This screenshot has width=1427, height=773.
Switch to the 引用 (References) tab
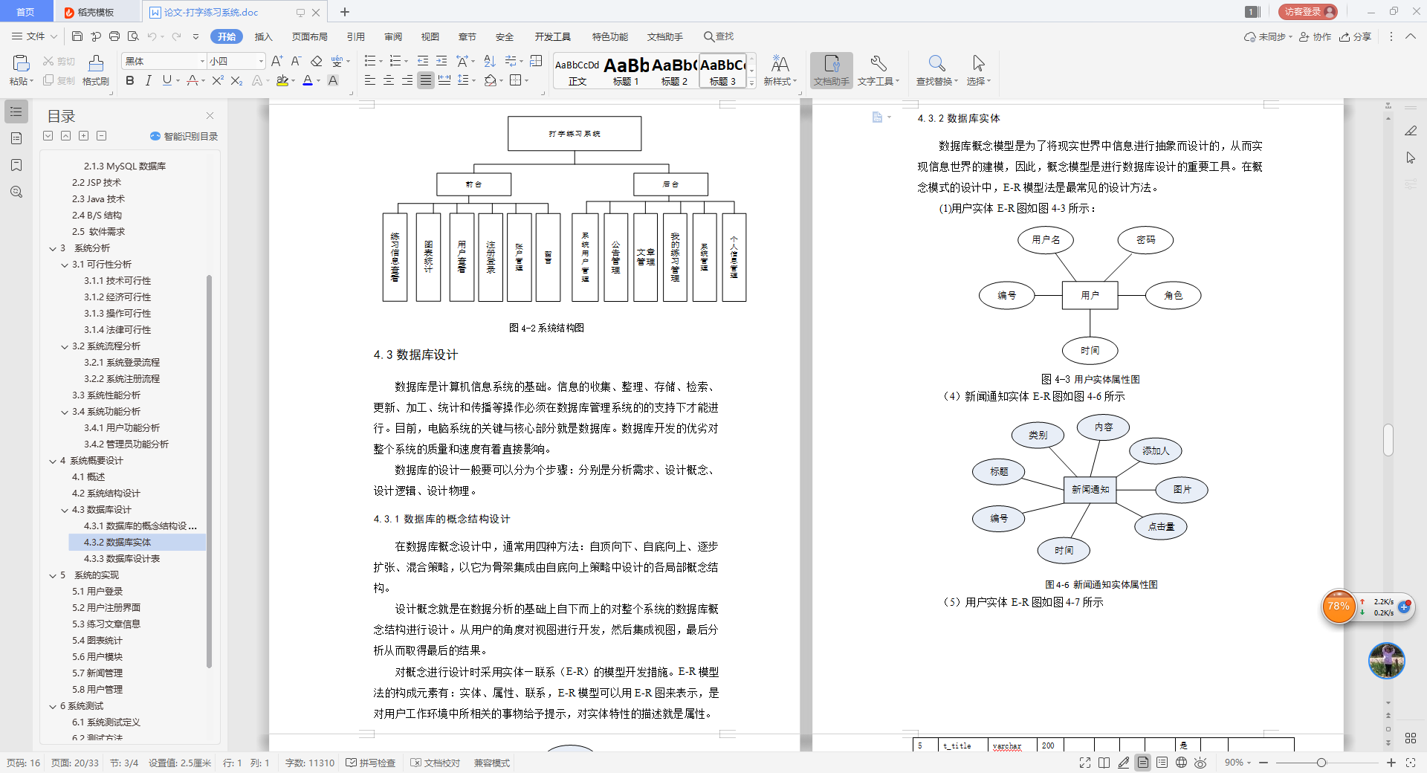pos(356,36)
